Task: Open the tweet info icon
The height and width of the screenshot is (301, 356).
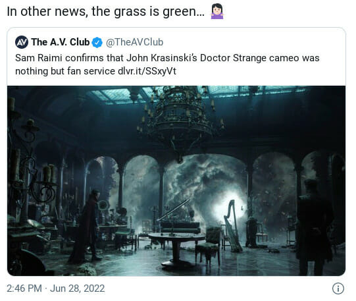Action: click(338, 288)
